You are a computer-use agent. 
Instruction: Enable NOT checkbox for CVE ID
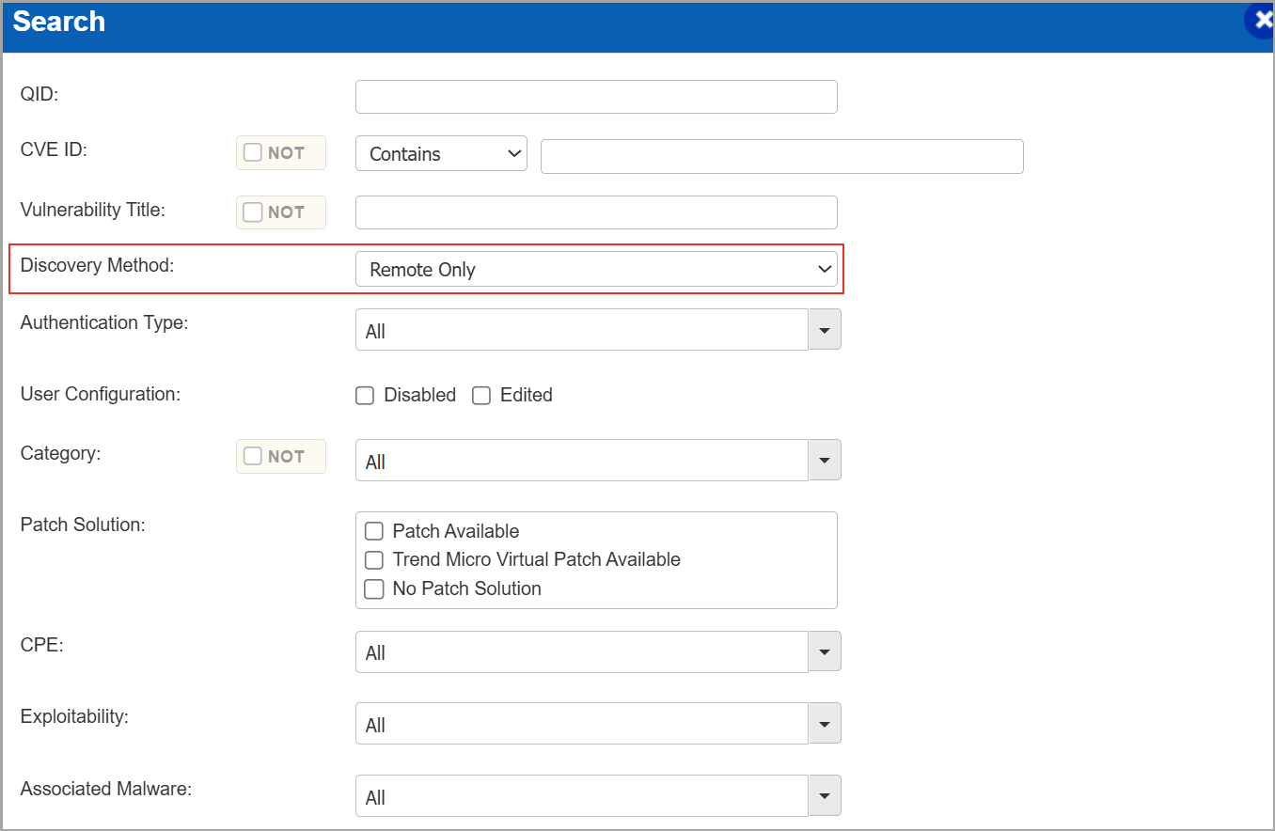pyautogui.click(x=253, y=152)
